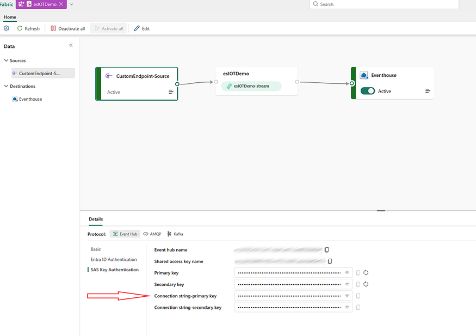Toggle the Eventhouse Active switch
The image size is (476, 336).
368,91
